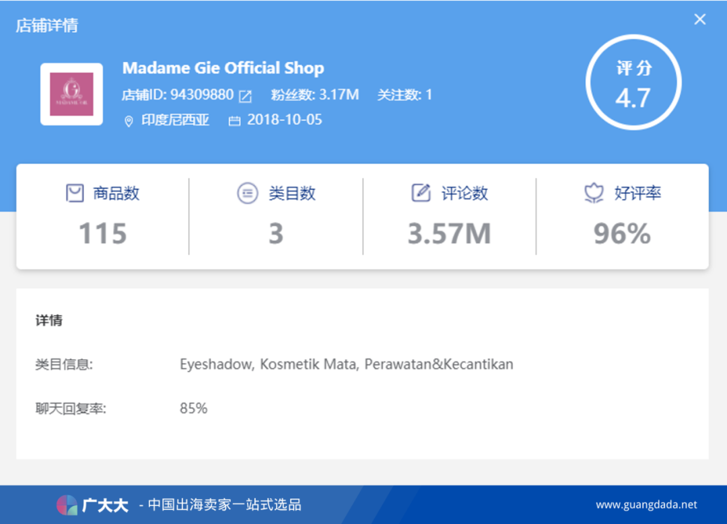Click the 评论数 label

tap(464, 193)
